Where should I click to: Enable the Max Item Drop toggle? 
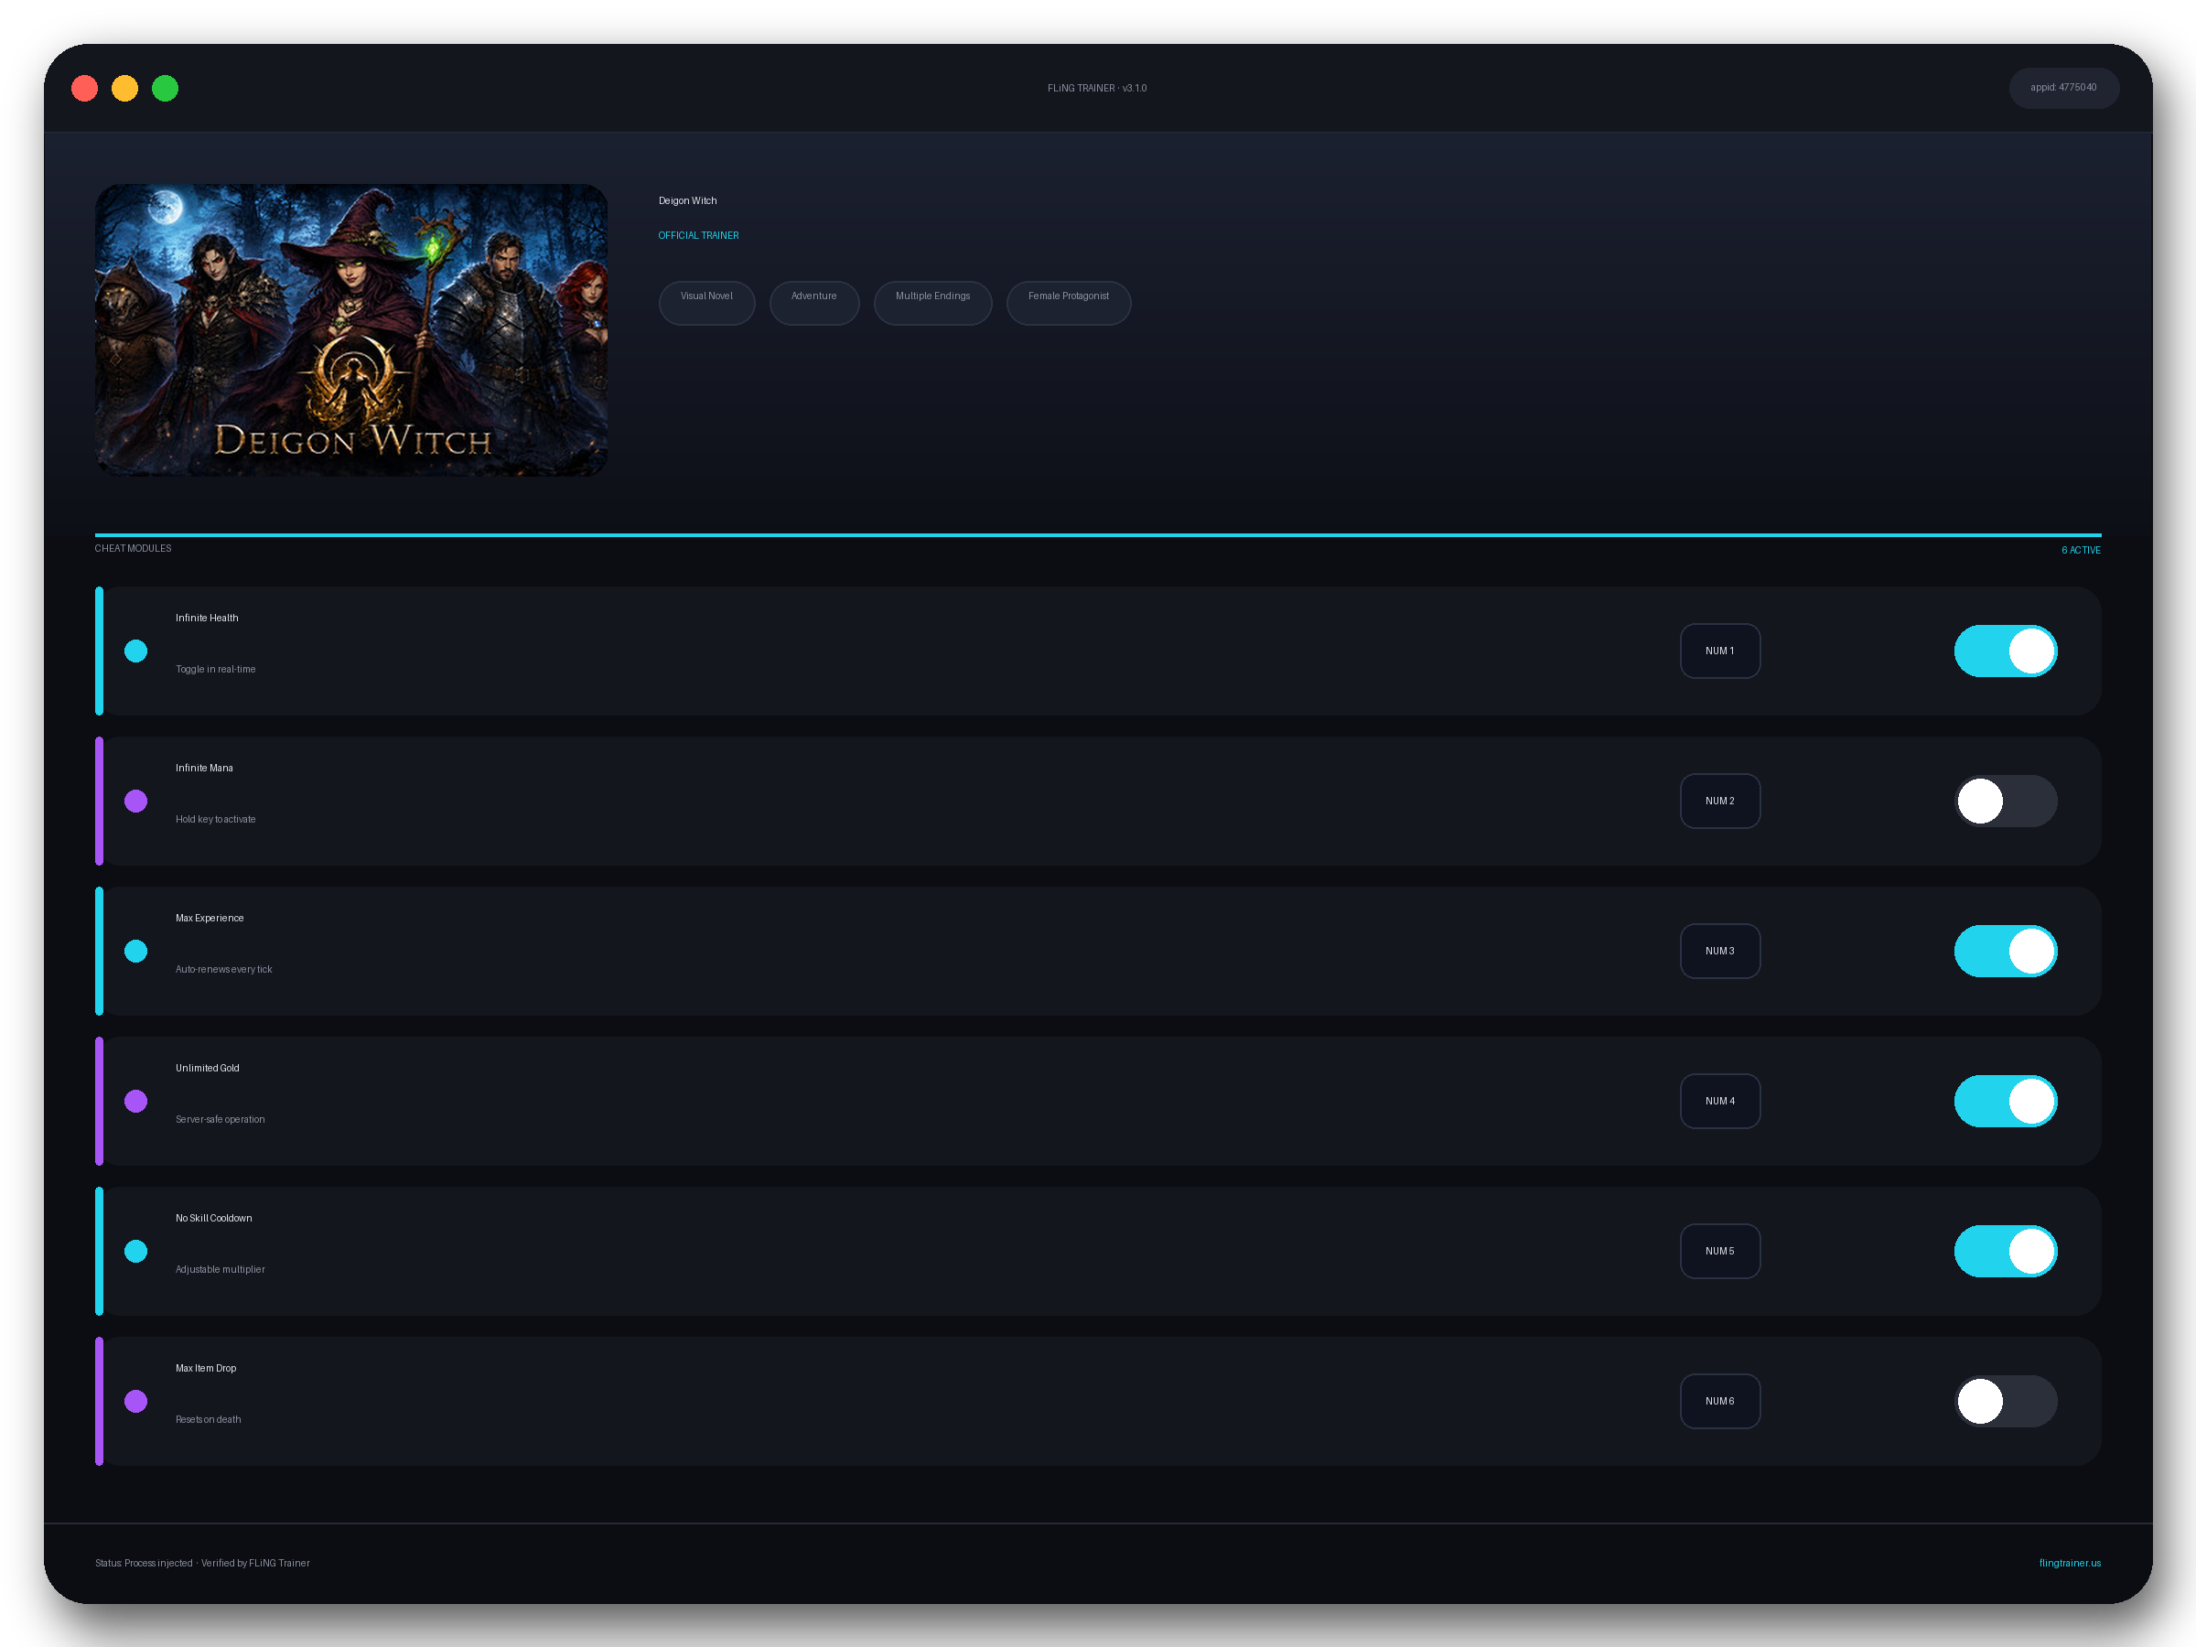click(x=2006, y=1401)
